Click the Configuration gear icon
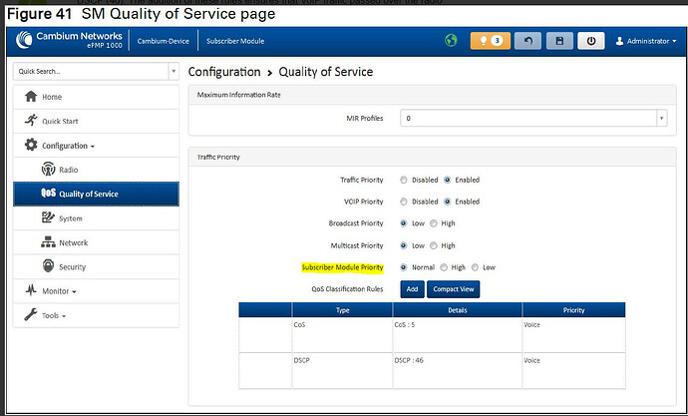 [31, 145]
